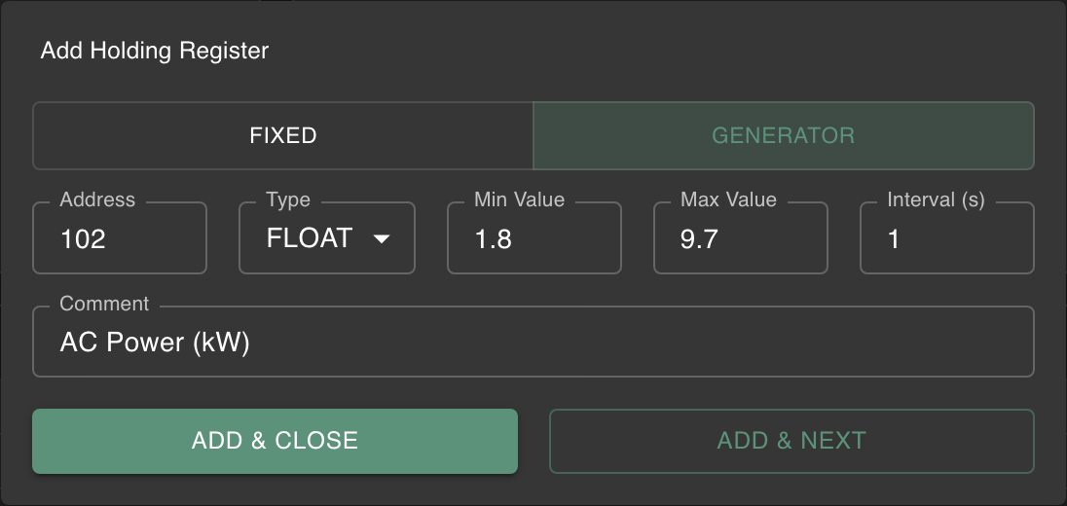
Task: Click the Interval (s) input field
Action: [x=946, y=239]
